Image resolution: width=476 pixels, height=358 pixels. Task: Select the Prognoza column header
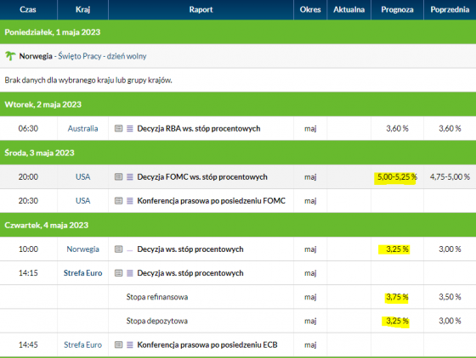point(397,9)
